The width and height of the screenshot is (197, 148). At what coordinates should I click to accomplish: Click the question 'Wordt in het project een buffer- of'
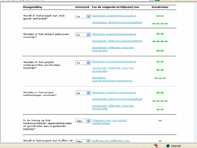click(x=48, y=141)
